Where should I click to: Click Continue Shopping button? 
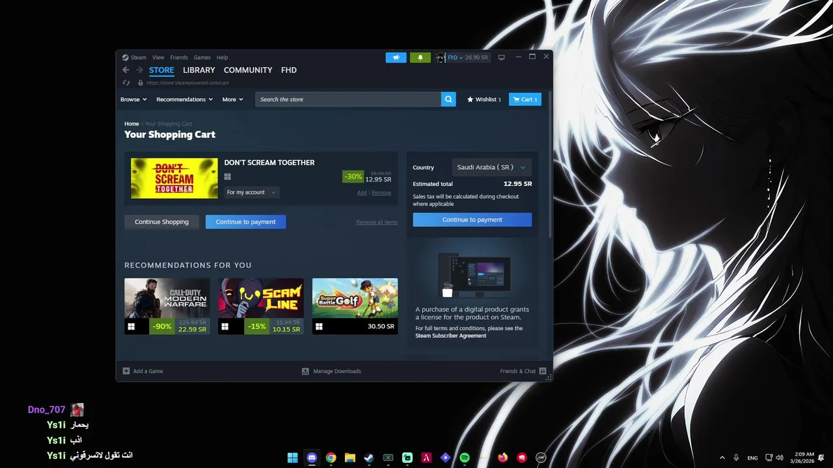(161, 222)
